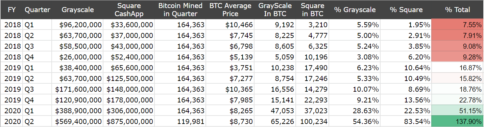The image size is (484, 127).
Task: Select the $10,466 BTC average price cell
Action: tap(230, 25)
